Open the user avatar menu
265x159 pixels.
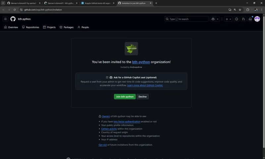point(257,19)
